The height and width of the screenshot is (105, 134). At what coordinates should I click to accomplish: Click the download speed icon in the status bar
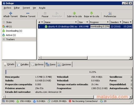pyautogui.click(x=18, y=101)
